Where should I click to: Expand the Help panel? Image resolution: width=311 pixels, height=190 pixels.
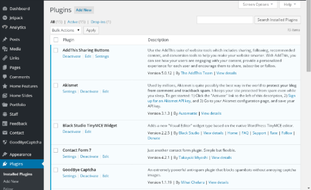coord(290,4)
